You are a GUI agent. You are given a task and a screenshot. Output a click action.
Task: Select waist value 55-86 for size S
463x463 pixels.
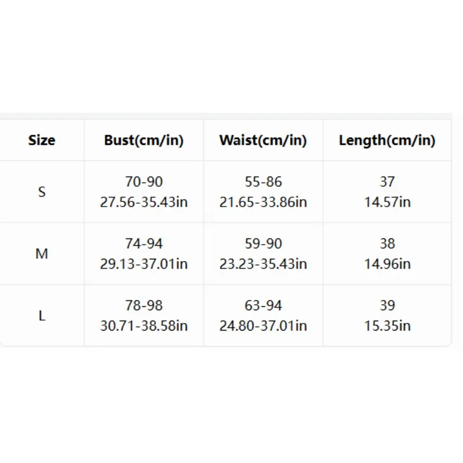tap(263, 182)
